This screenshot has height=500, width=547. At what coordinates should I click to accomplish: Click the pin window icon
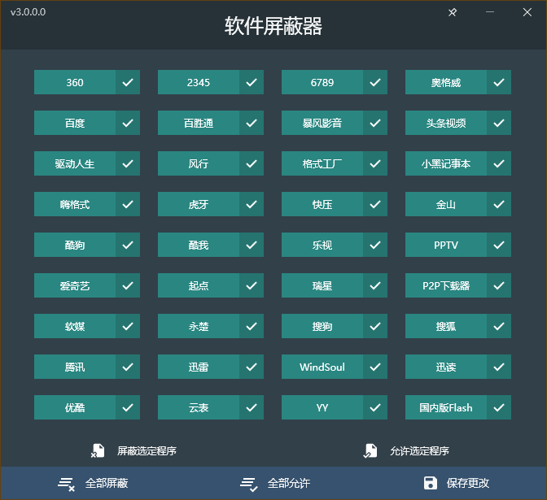pos(452,12)
